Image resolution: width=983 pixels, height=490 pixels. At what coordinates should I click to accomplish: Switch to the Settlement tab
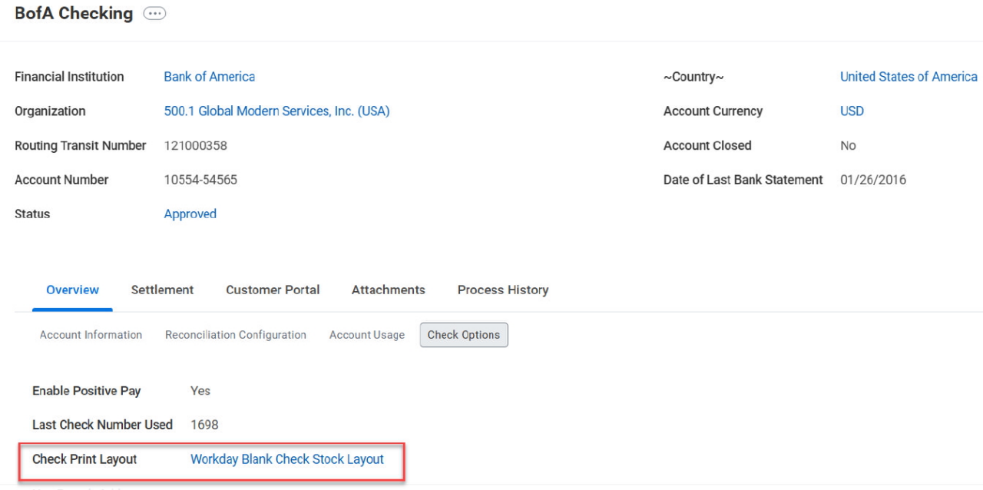pyautogui.click(x=162, y=290)
